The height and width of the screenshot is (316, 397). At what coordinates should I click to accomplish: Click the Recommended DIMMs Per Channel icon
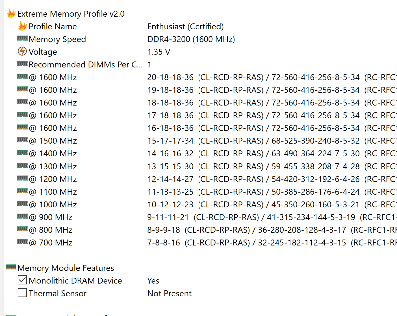tap(22, 63)
